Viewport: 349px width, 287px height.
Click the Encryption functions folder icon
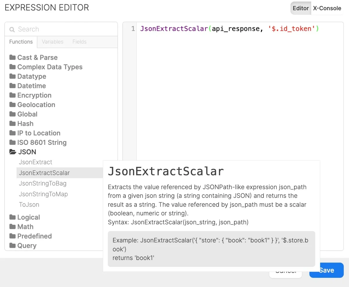click(x=13, y=95)
